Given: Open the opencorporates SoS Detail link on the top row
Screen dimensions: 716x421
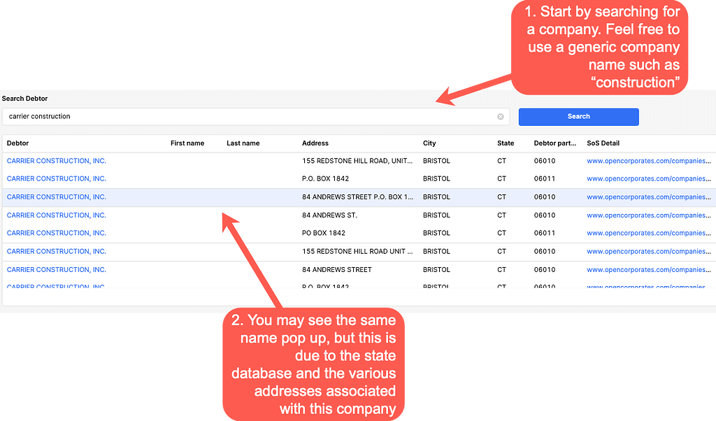Looking at the screenshot, I should tap(648, 161).
